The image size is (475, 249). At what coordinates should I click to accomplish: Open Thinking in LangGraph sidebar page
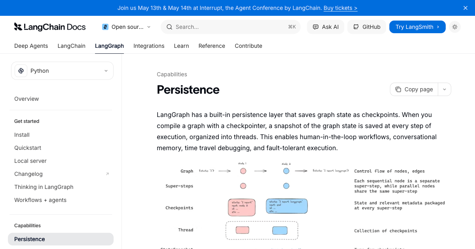[44, 187]
